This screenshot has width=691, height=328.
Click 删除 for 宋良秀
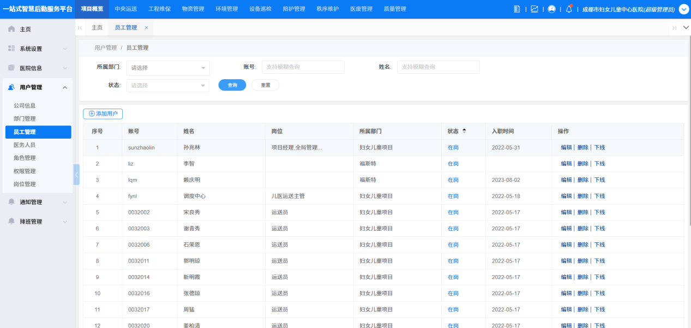582,212
